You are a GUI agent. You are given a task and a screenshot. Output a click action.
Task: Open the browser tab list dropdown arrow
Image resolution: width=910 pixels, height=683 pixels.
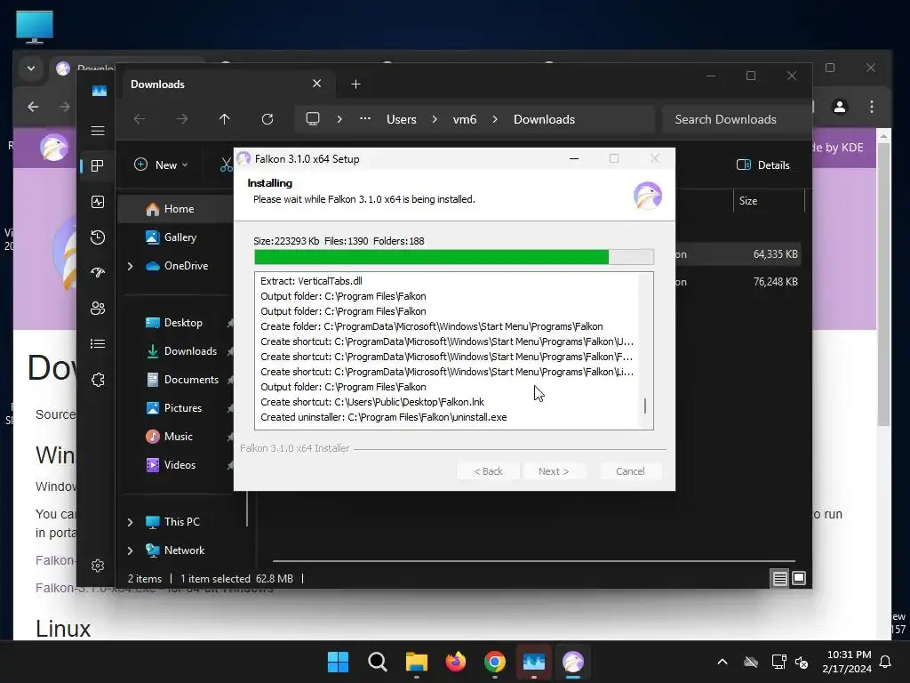coord(31,68)
